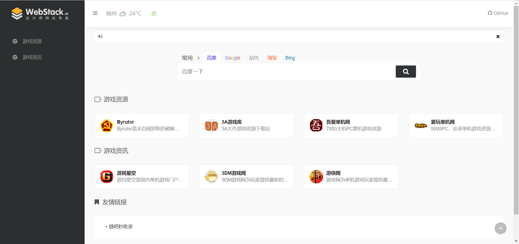519x244 pixels.
Task: Click the 游民星空 G logo icon
Action: click(107, 177)
